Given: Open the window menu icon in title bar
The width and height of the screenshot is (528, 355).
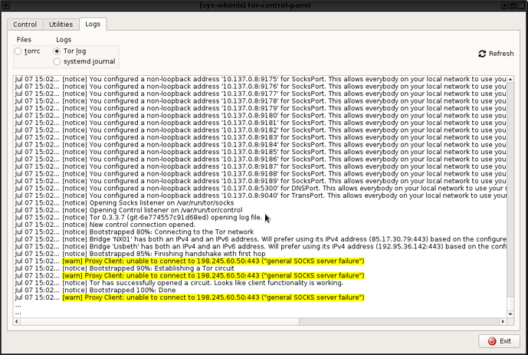Looking at the screenshot, I should [x=6, y=5].
